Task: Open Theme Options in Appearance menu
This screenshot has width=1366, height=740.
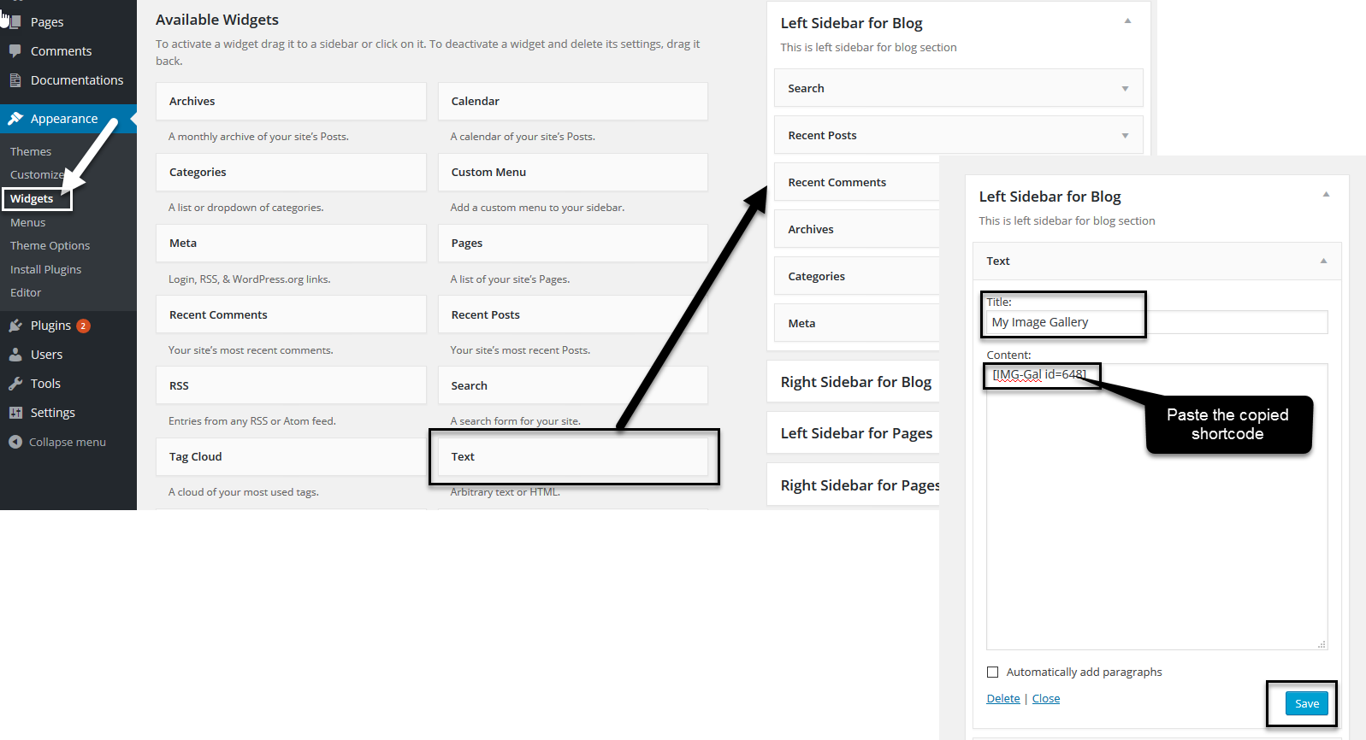Action: click(50, 246)
